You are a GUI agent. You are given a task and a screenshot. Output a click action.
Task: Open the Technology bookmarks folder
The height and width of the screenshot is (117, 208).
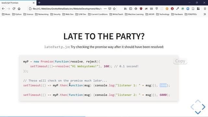click(x=163, y=14)
